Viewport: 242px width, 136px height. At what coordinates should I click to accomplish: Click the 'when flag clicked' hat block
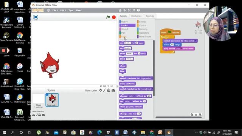click(170, 32)
